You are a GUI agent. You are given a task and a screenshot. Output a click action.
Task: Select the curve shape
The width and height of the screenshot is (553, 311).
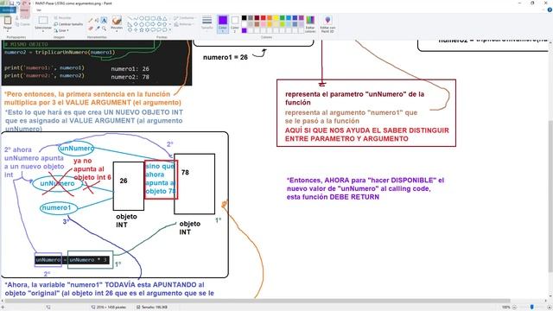click(x=136, y=18)
